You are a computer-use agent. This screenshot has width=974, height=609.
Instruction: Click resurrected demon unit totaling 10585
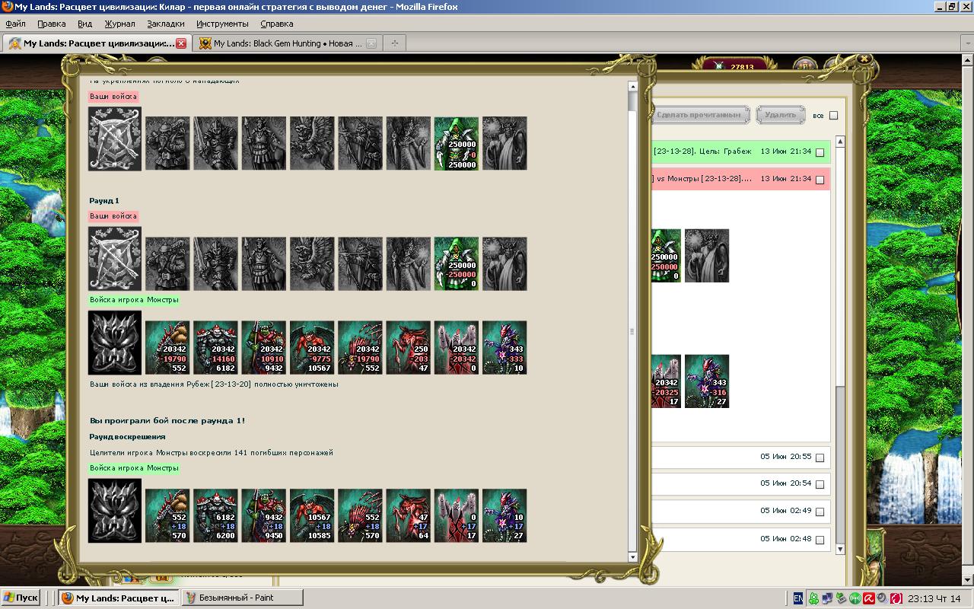click(x=312, y=515)
